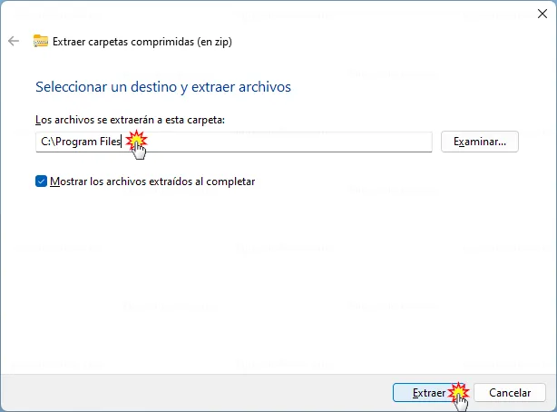Click the zipped folder icon in the title
Screen dimensions: 557x412
[41, 41]
